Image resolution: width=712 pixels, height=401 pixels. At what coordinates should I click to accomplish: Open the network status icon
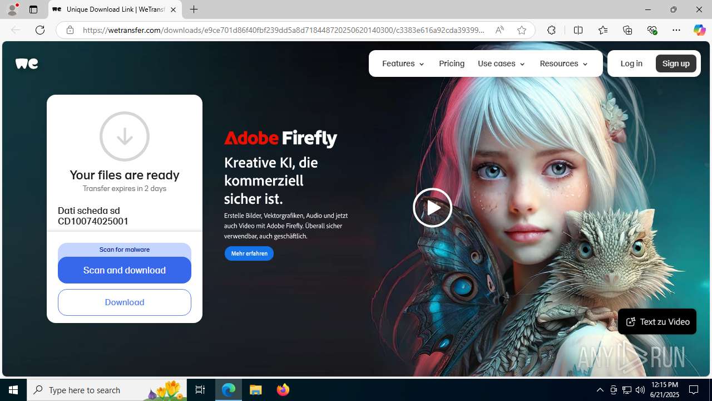pyautogui.click(x=627, y=390)
